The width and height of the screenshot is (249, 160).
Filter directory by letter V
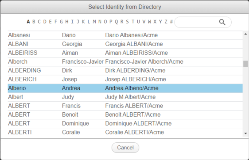[144, 22]
